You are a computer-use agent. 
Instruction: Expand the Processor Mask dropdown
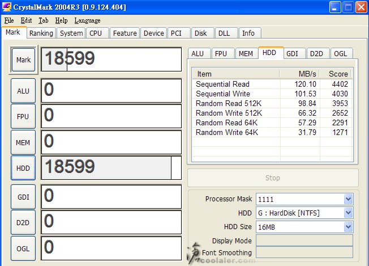click(348, 199)
